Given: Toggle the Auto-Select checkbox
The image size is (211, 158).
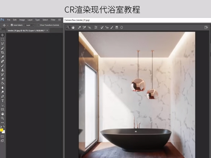Looking at the screenshot, I should coord(12,25).
